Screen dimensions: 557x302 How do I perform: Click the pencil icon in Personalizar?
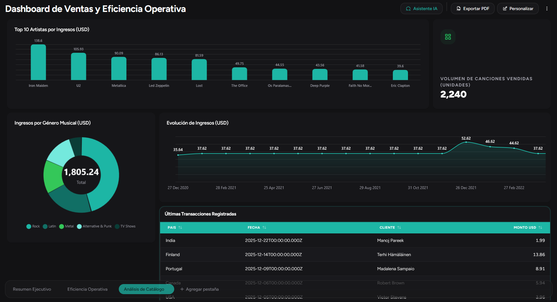point(505,9)
